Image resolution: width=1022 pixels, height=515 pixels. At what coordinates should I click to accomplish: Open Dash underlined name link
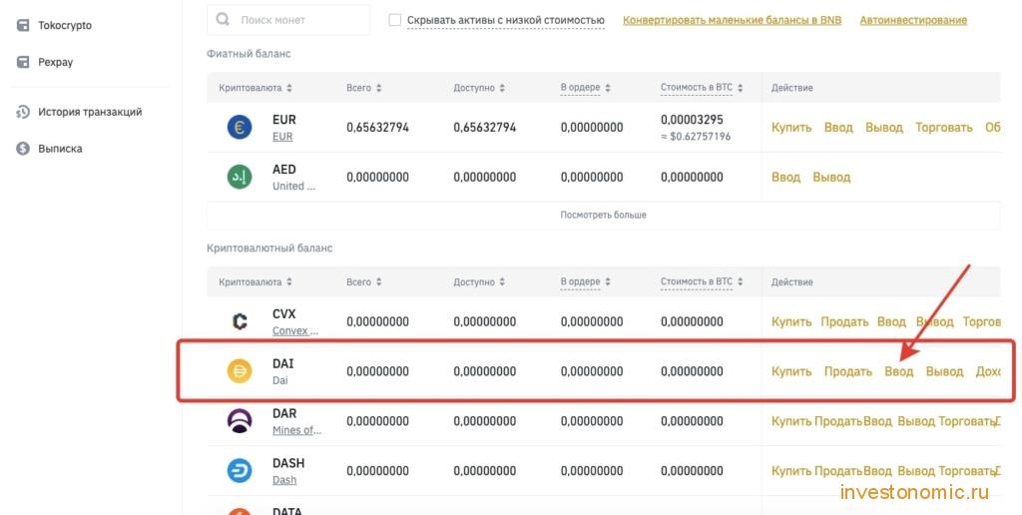[x=284, y=480]
